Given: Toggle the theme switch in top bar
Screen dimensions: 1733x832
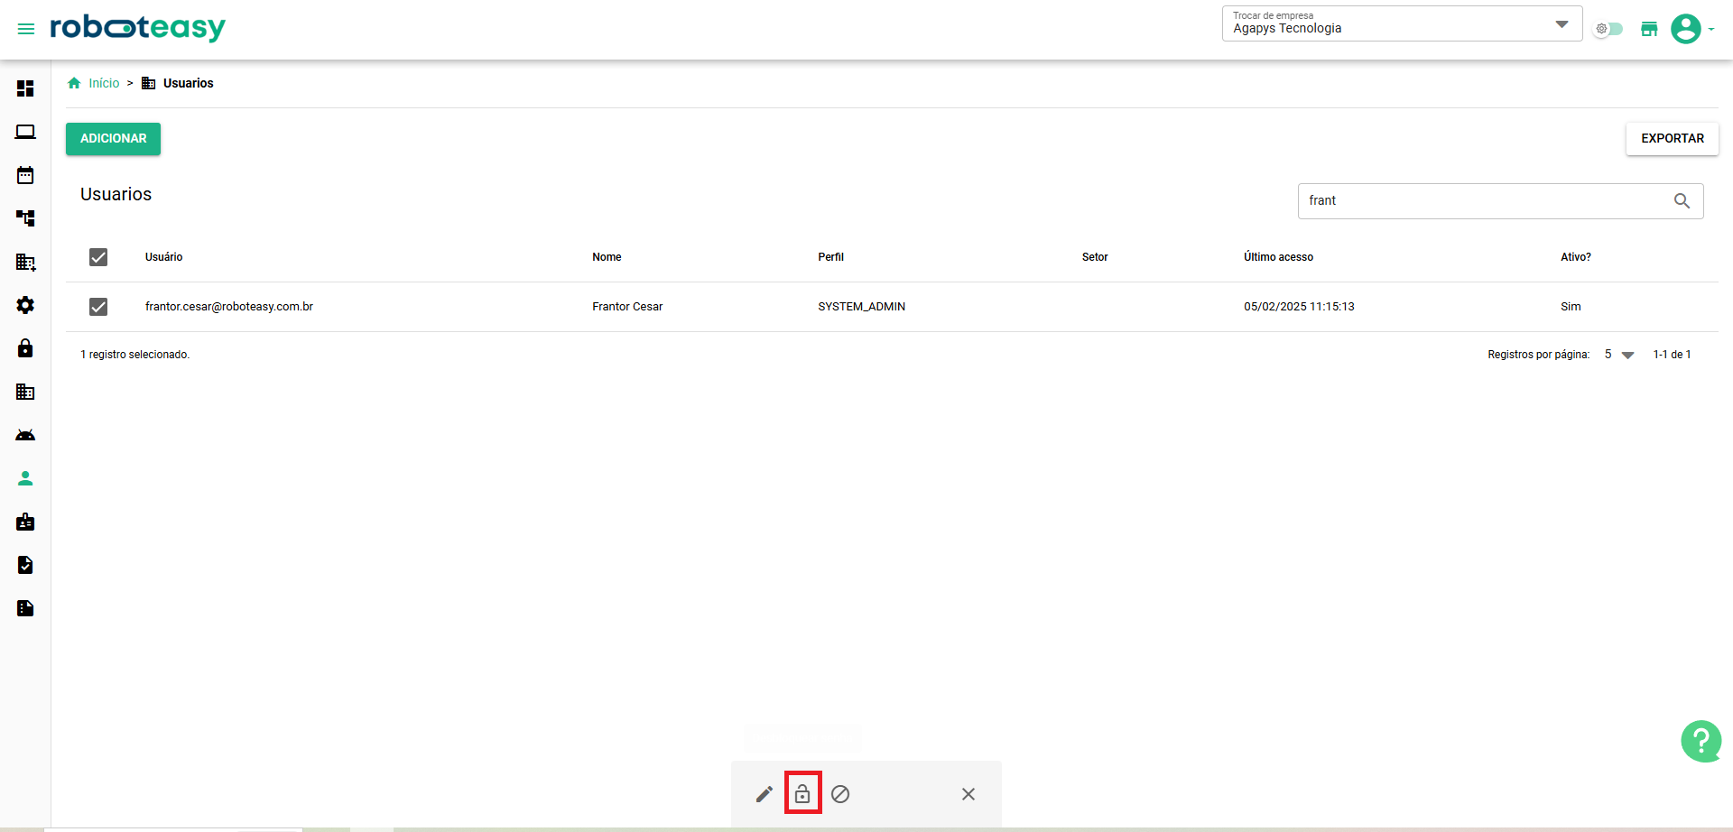Looking at the screenshot, I should pyautogui.click(x=1608, y=29).
